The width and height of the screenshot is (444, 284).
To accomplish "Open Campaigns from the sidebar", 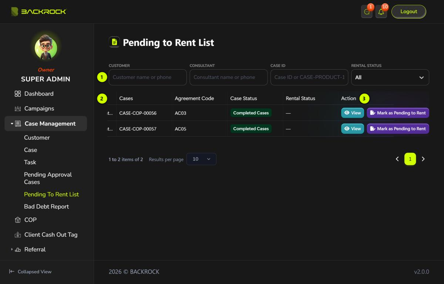I will (39, 108).
